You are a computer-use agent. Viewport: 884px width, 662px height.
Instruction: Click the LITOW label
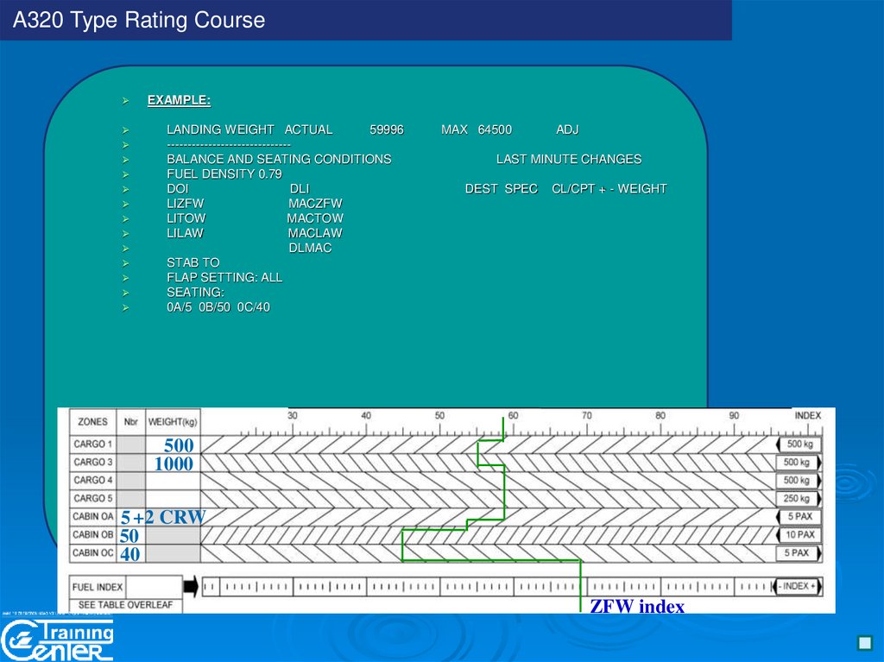click(186, 218)
